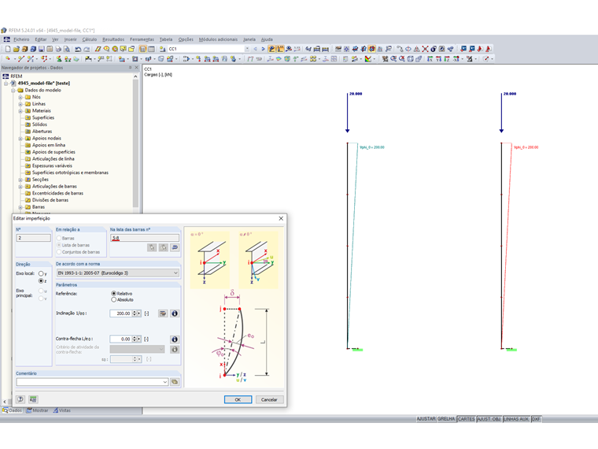Open the Editar menu
The height and width of the screenshot is (449, 598).
tap(41, 39)
